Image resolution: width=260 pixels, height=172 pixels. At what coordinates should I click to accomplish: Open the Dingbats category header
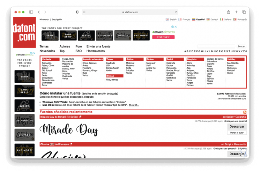pyautogui.click(x=195, y=59)
